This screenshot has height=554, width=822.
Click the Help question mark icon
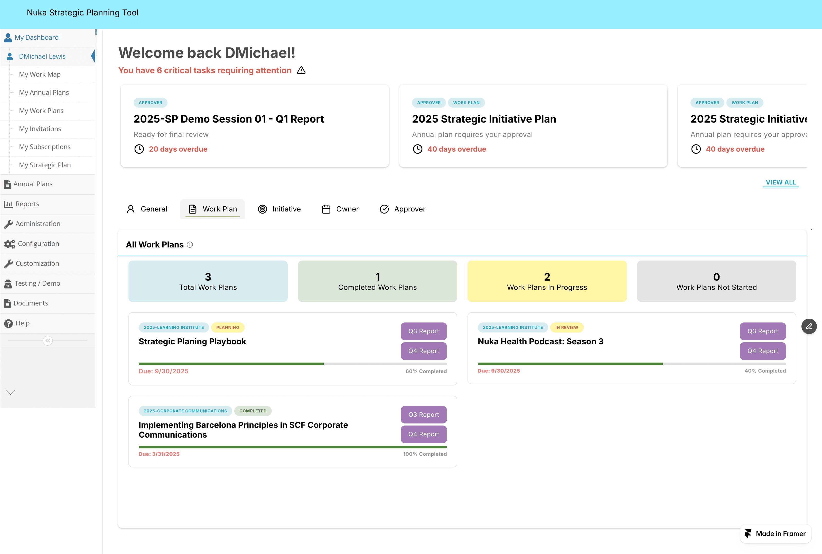coord(8,323)
